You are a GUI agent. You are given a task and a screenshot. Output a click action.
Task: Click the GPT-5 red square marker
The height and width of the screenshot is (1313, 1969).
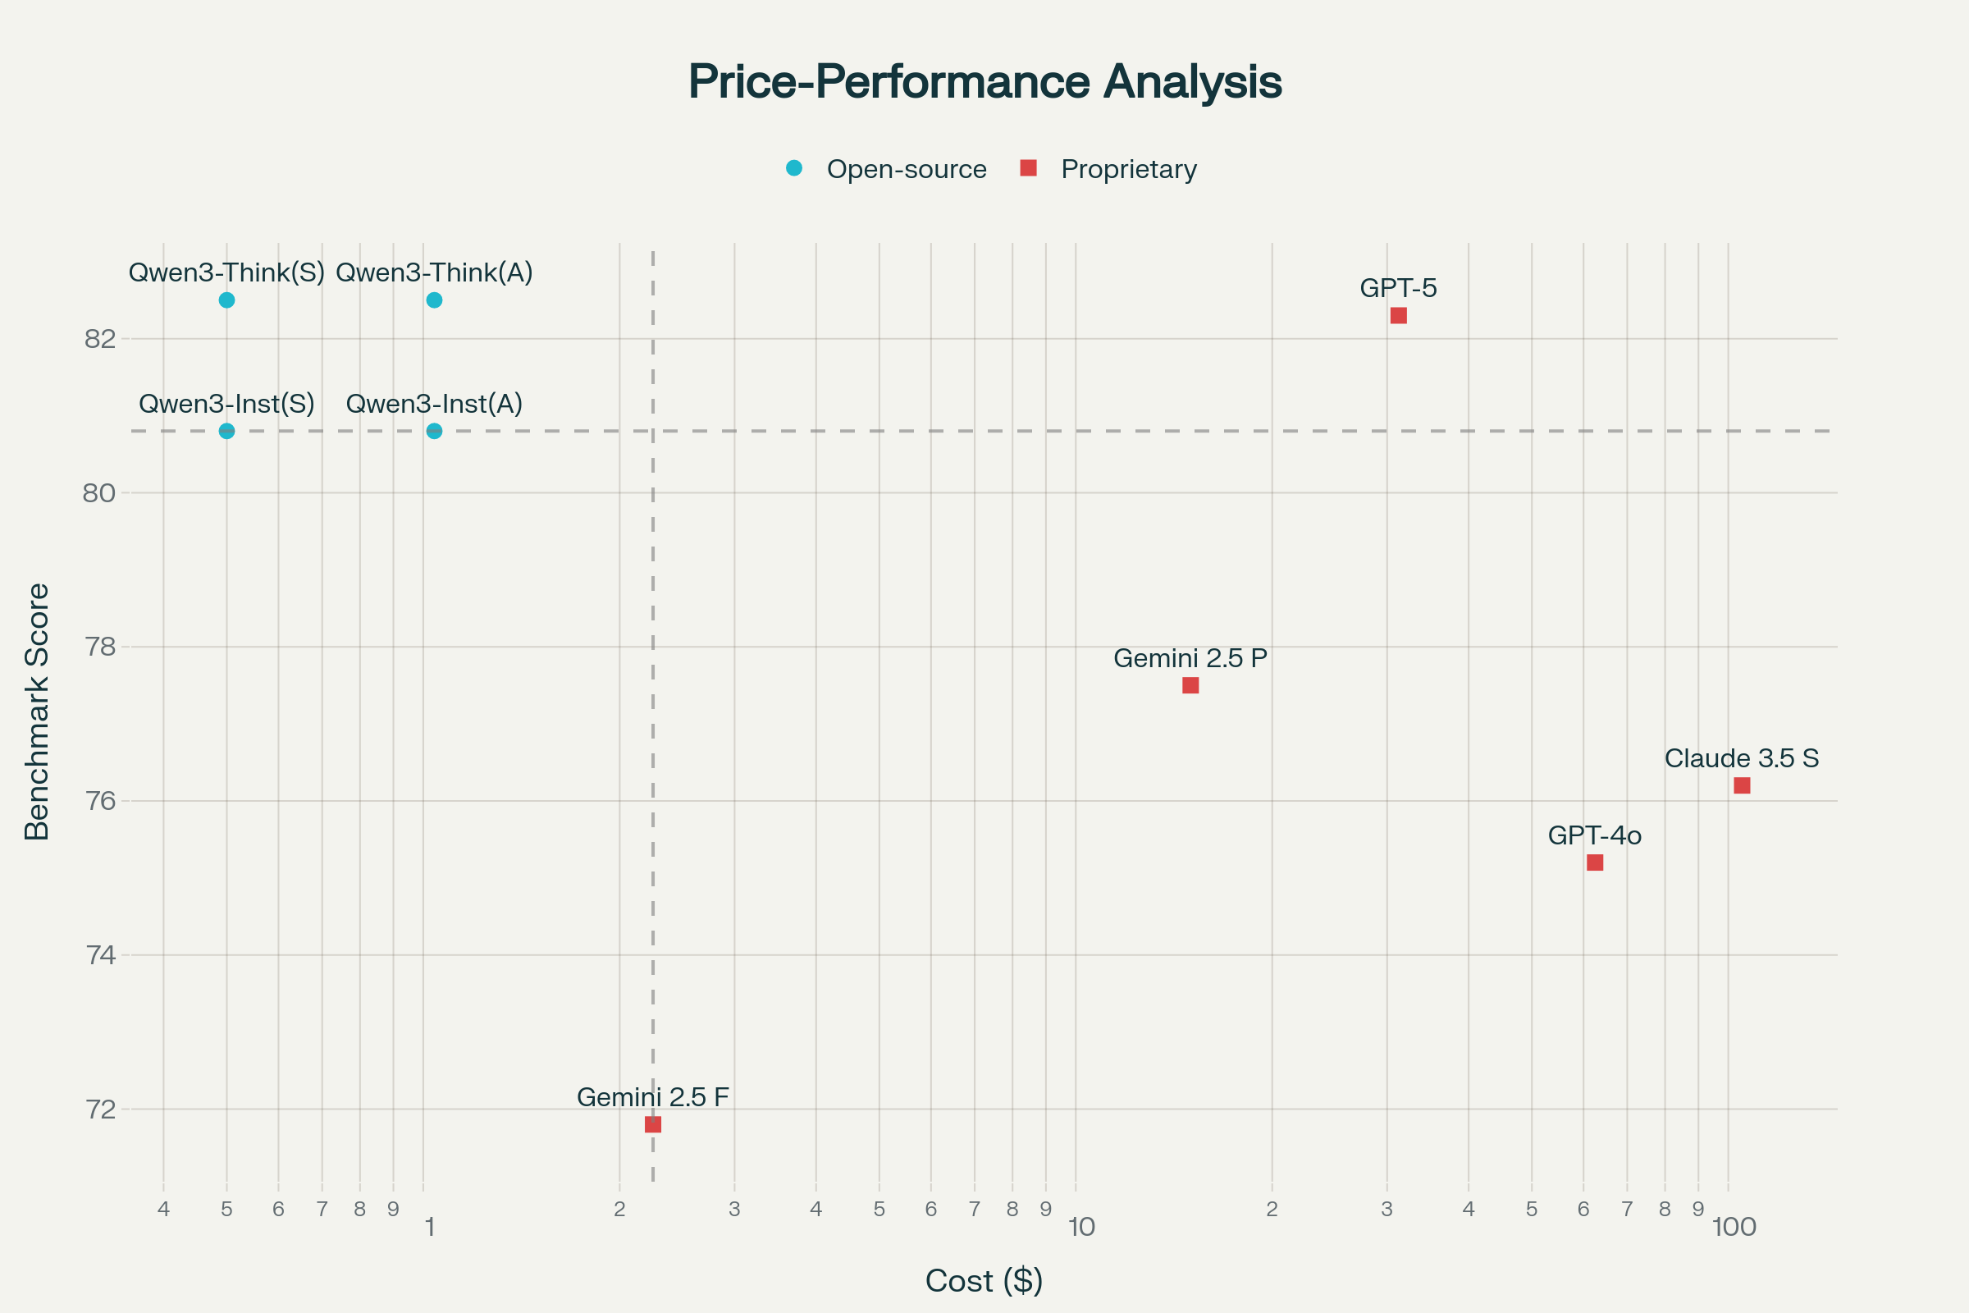click(1398, 316)
